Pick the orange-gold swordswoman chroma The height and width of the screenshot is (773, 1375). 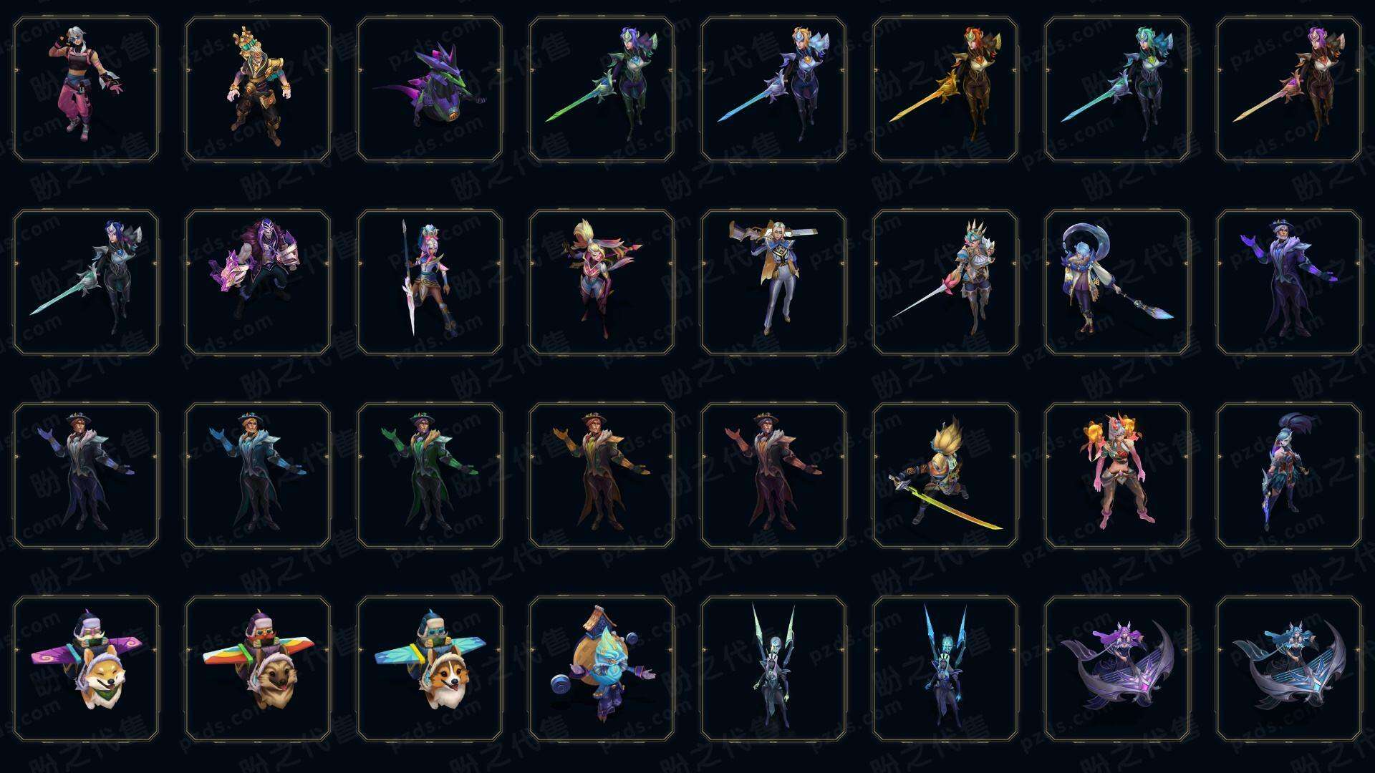tap(945, 89)
